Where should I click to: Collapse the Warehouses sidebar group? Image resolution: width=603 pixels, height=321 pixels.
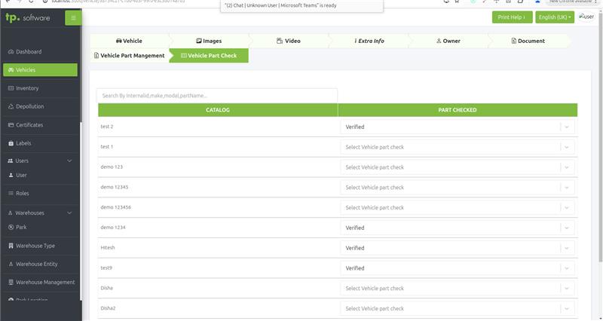[69, 213]
